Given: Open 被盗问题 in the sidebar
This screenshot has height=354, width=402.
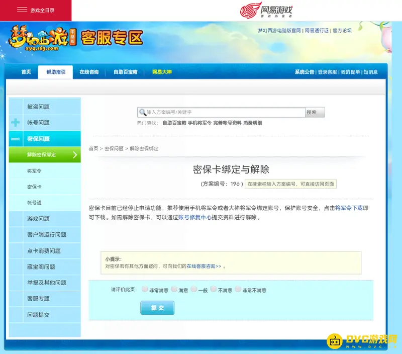Looking at the screenshot, I should point(45,107).
